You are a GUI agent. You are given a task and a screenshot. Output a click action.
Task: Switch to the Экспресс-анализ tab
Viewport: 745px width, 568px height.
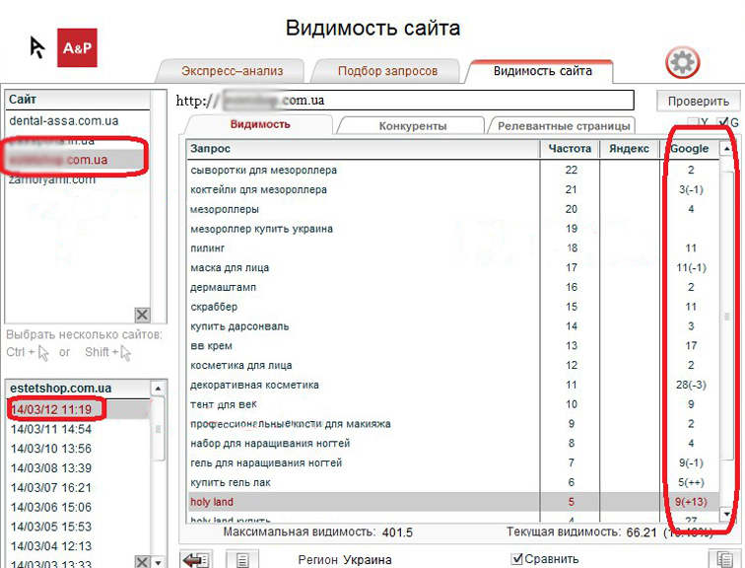[232, 71]
